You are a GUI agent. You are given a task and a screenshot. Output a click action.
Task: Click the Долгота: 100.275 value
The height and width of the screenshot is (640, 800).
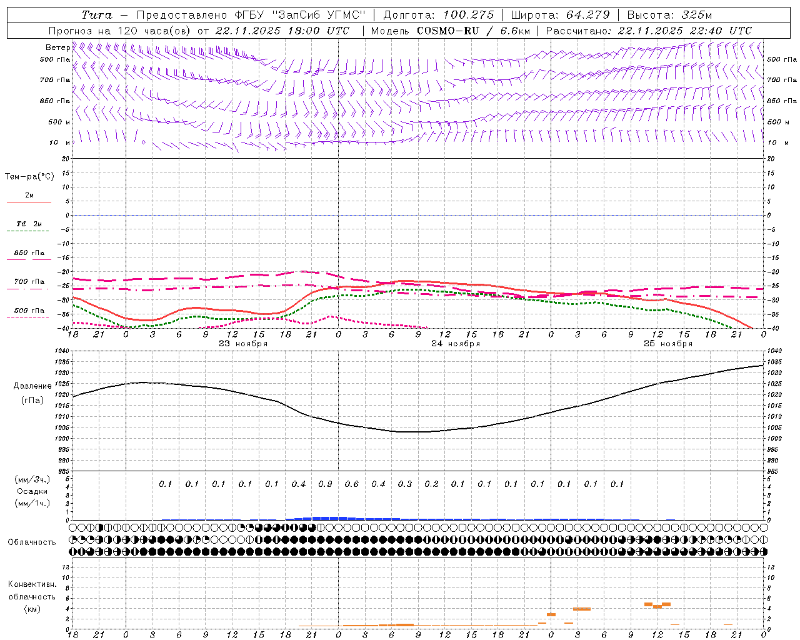click(x=439, y=15)
